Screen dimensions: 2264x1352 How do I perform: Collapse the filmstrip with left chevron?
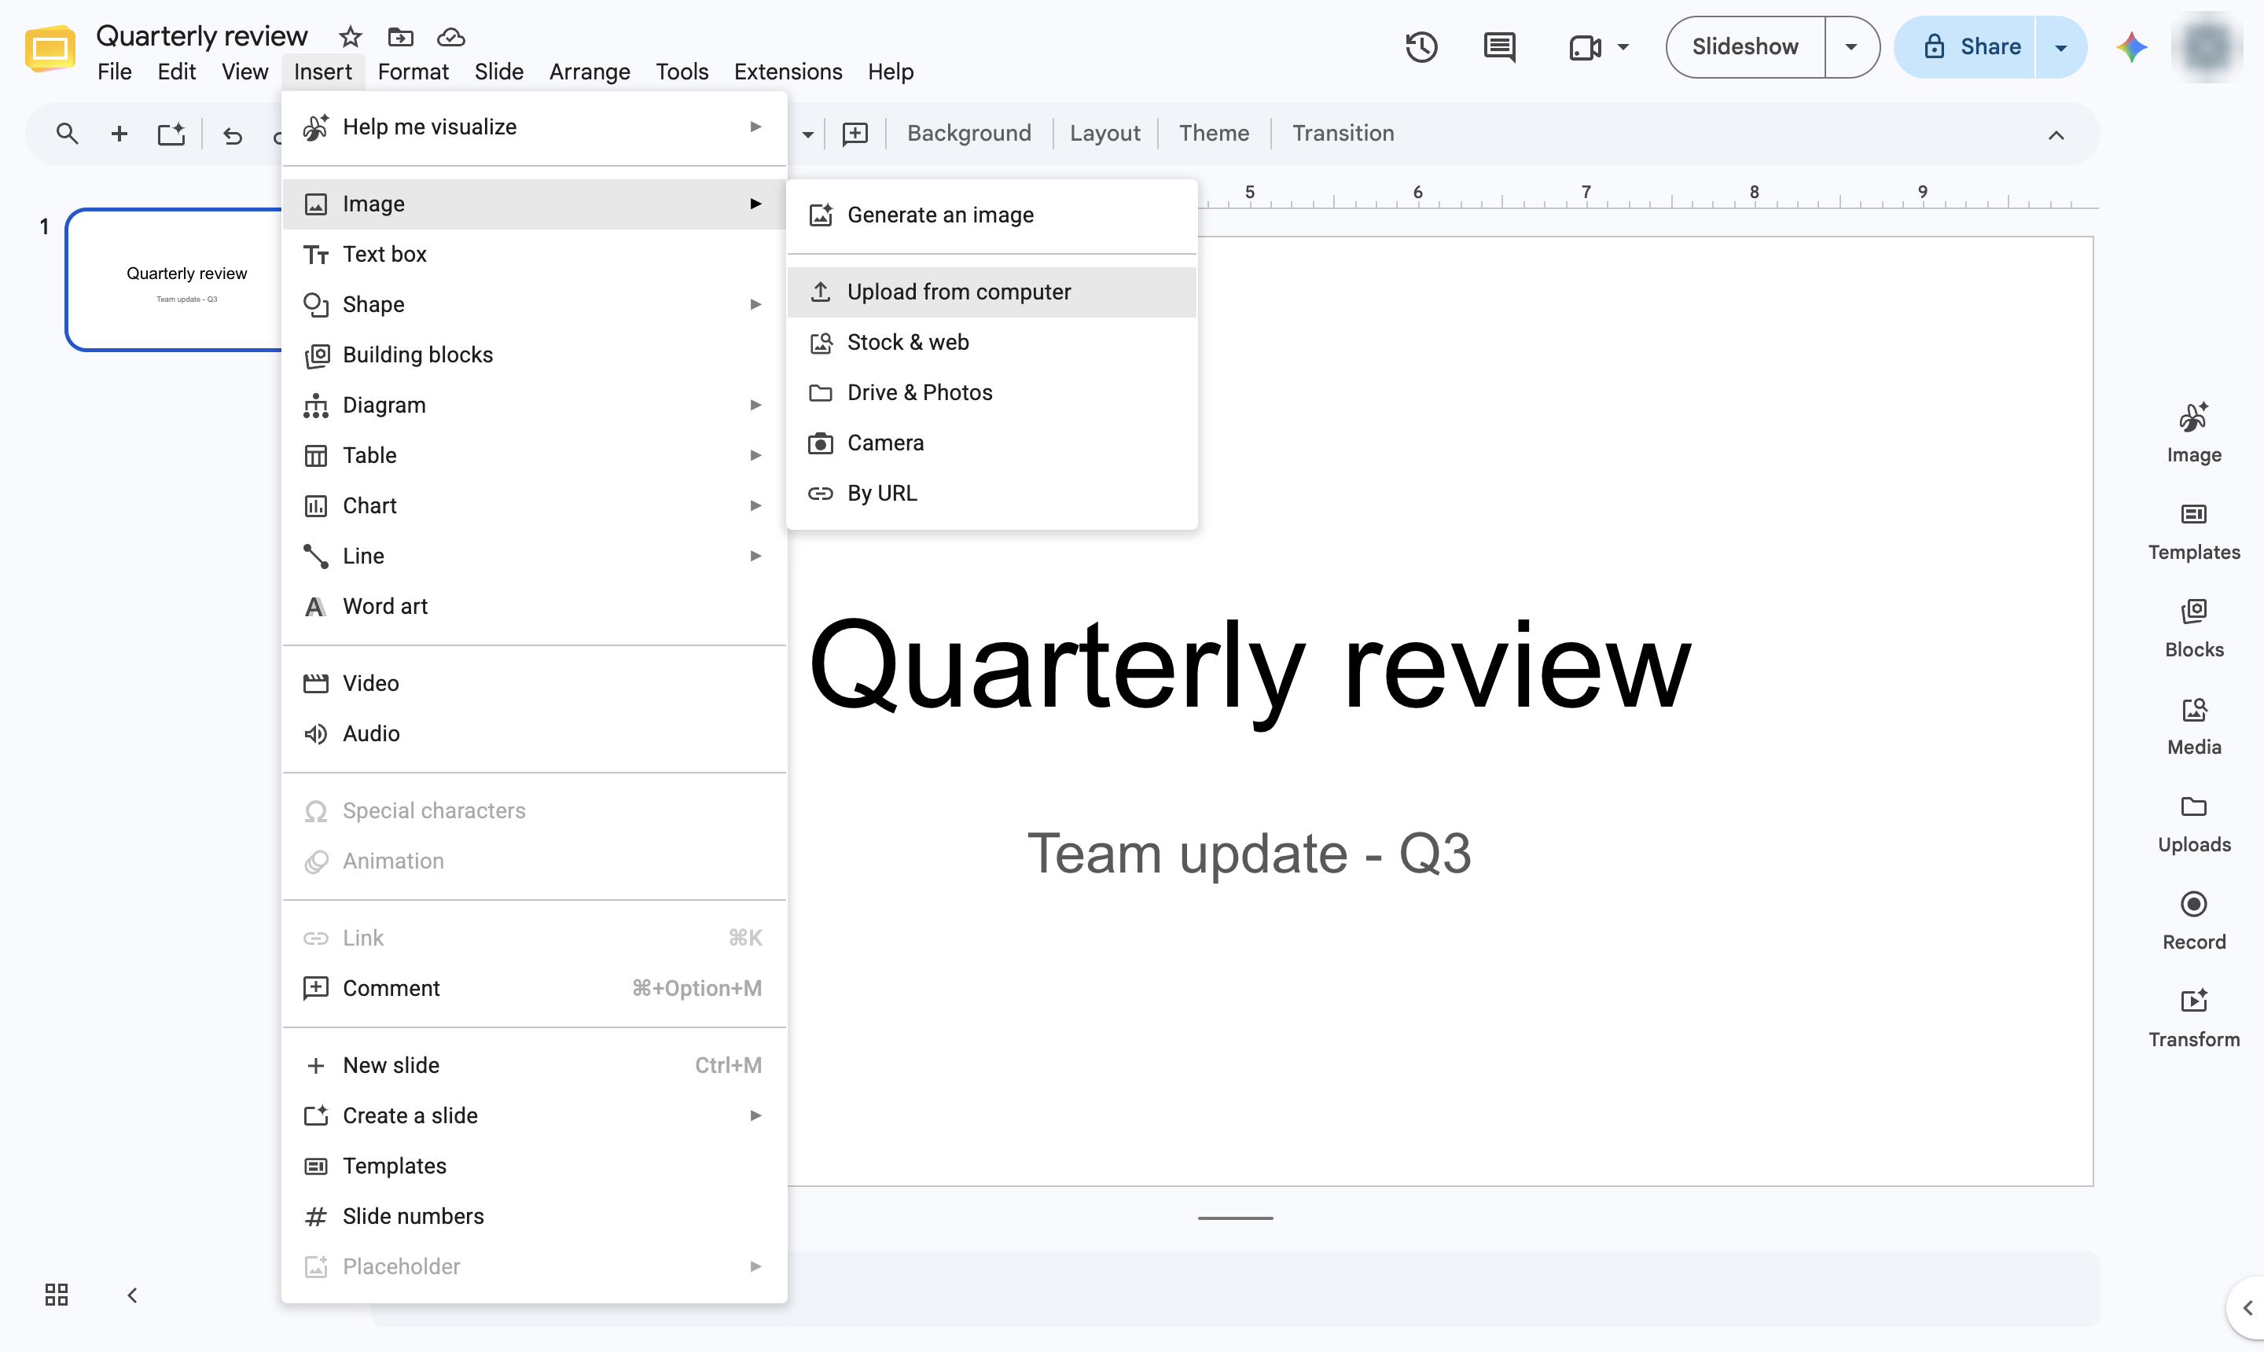tap(132, 1295)
